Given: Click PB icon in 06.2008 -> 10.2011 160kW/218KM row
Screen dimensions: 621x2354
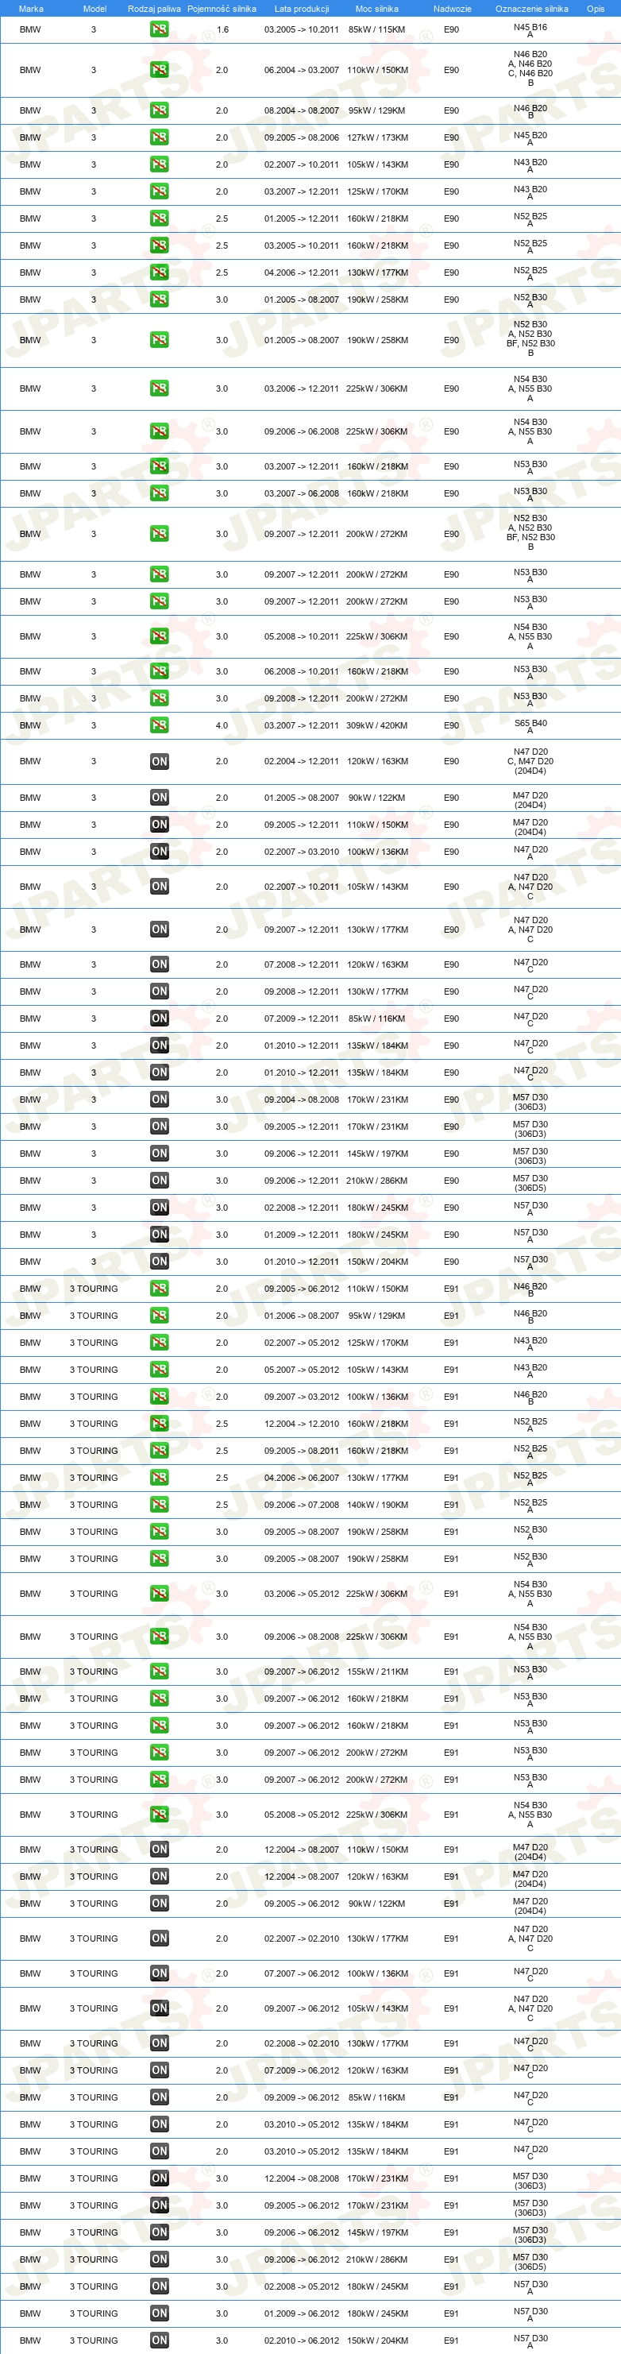Looking at the screenshot, I should (159, 671).
